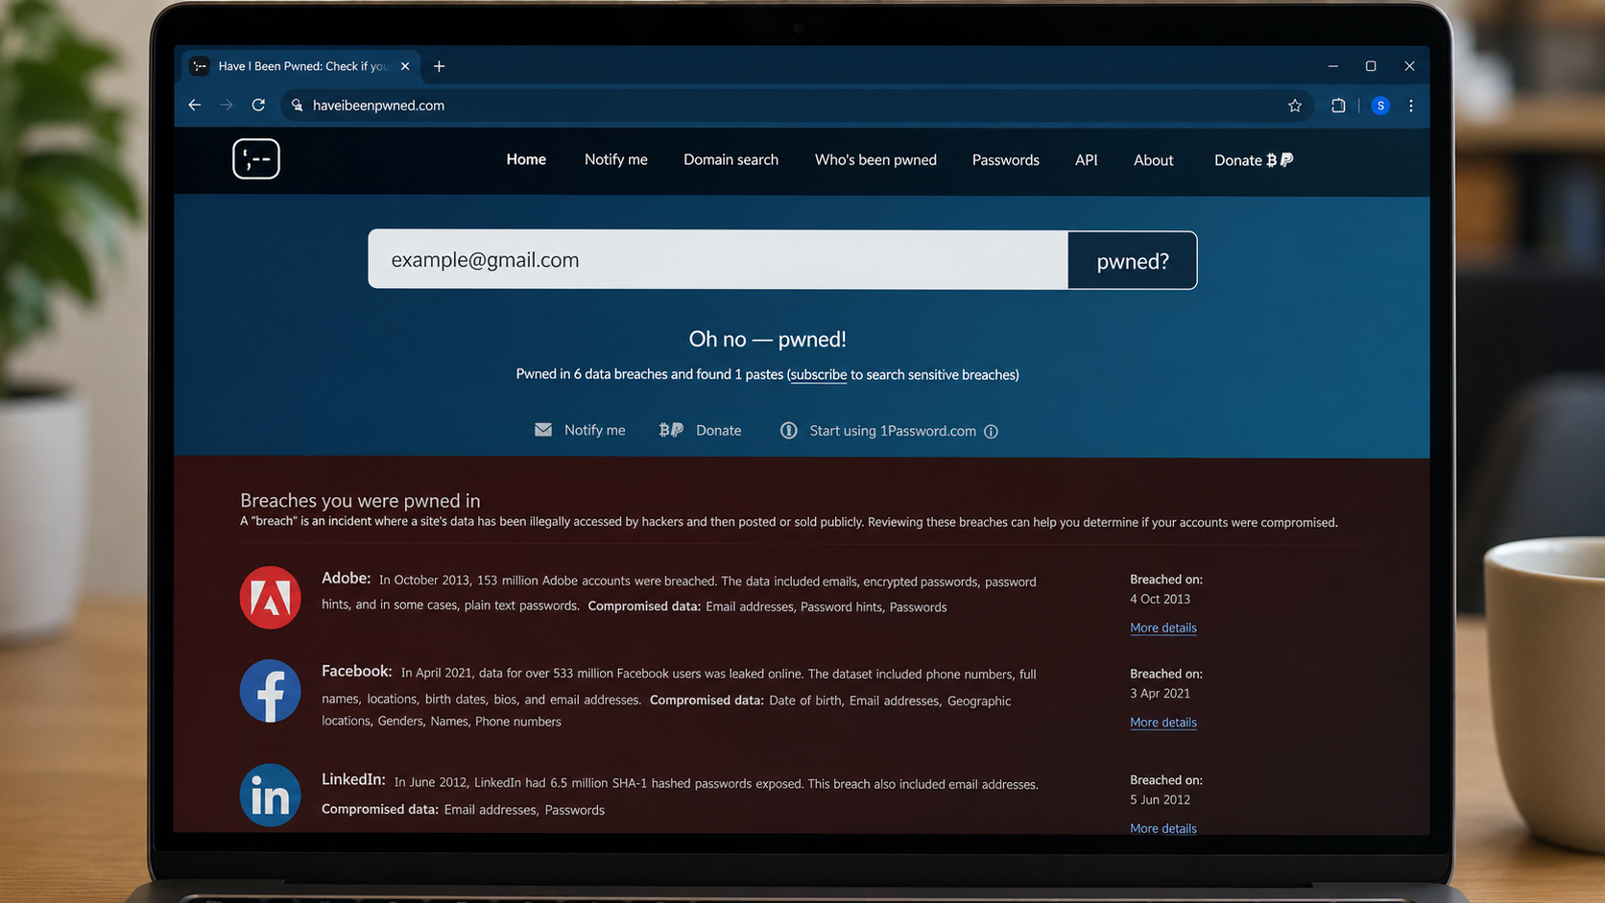Click the '3 Apr 2021' breach date
The height and width of the screenshot is (903, 1605).
point(1160,693)
